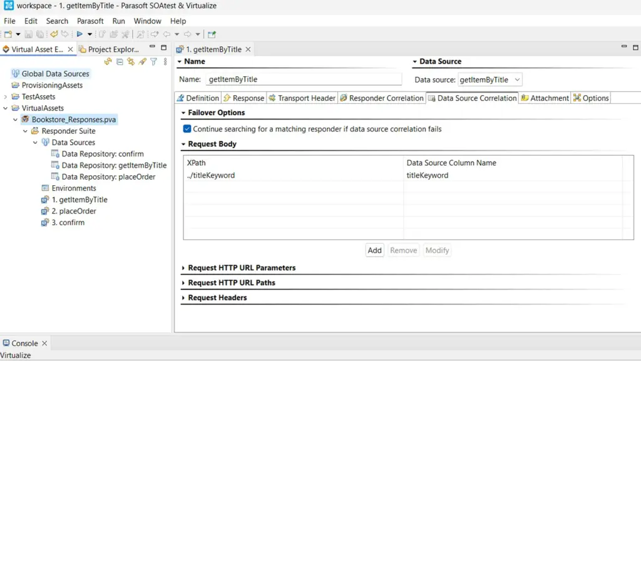
Task: Open the Search menu
Action: tap(57, 21)
